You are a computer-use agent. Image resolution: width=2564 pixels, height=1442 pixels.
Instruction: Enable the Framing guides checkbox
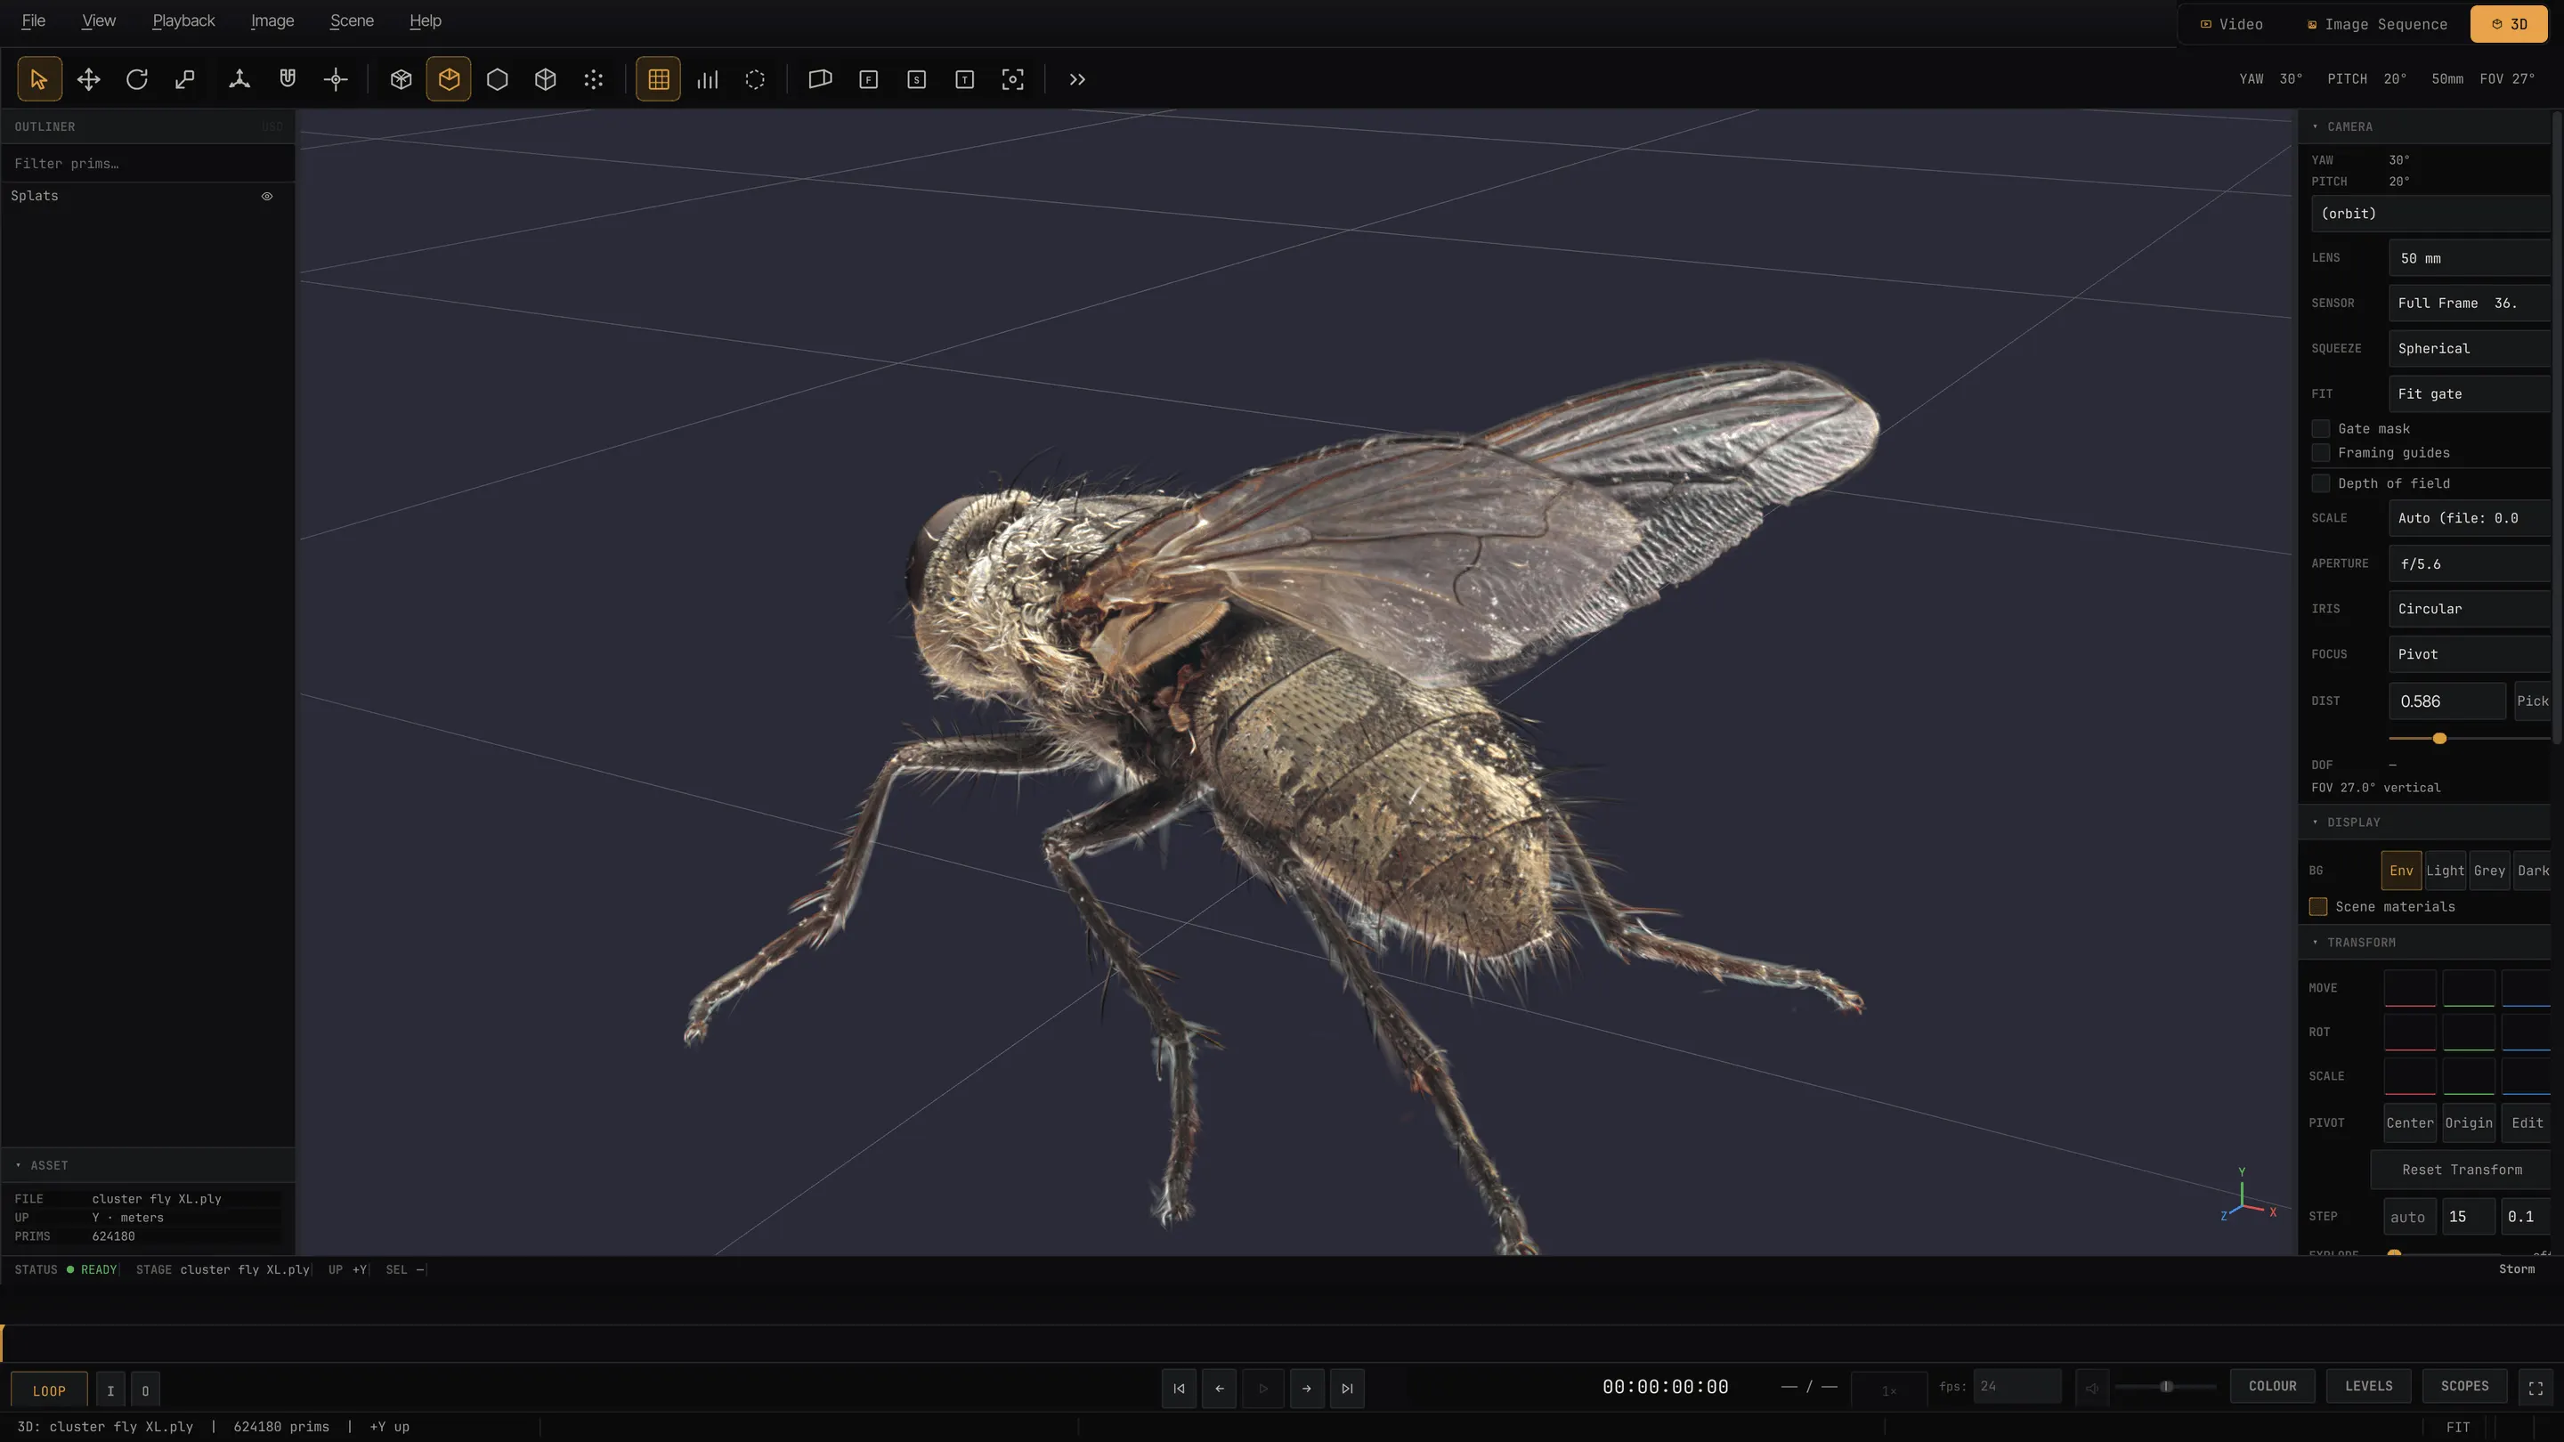2320,453
